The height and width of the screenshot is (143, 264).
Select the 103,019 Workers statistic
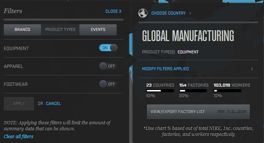(x=232, y=85)
